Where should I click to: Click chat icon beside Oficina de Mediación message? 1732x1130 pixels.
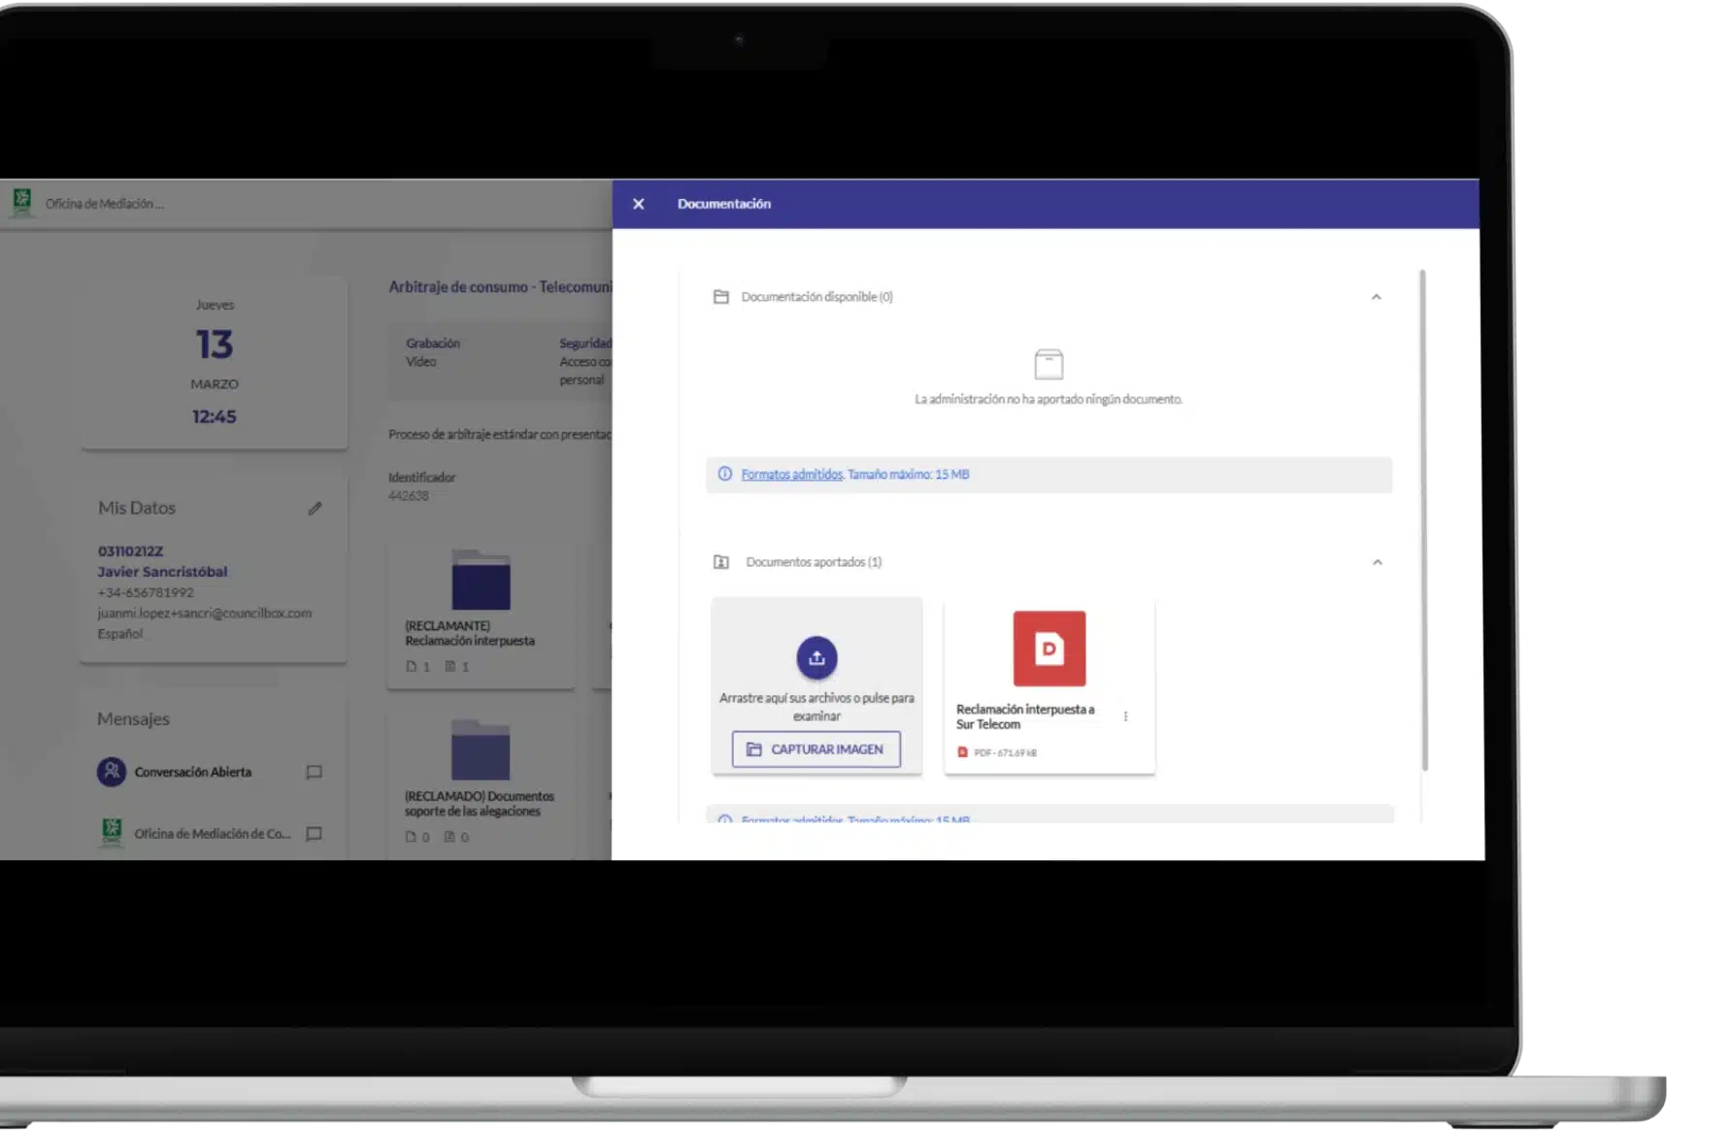(x=314, y=834)
